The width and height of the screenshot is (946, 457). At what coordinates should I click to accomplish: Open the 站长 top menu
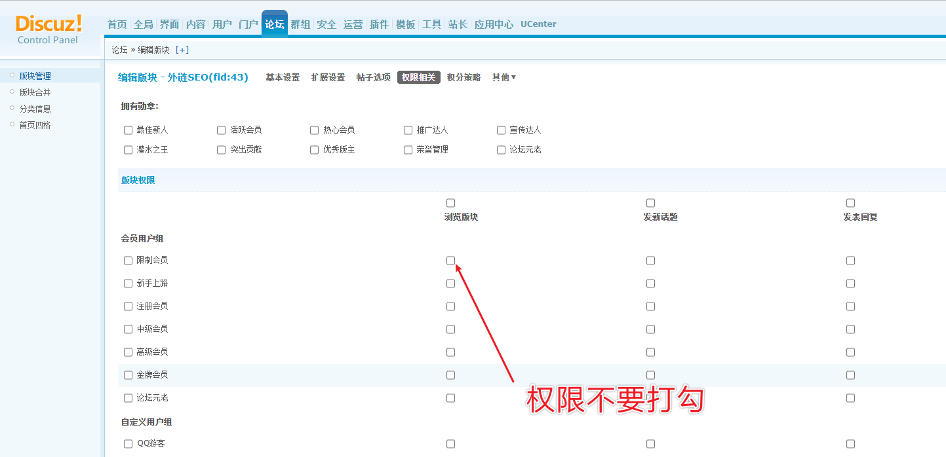(x=458, y=24)
